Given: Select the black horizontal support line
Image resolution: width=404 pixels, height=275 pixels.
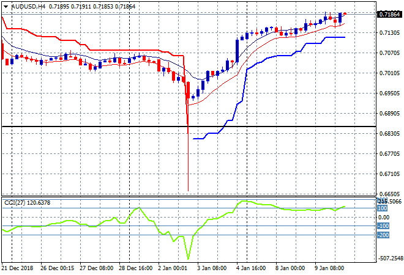Looking at the screenshot, I should point(189,127).
